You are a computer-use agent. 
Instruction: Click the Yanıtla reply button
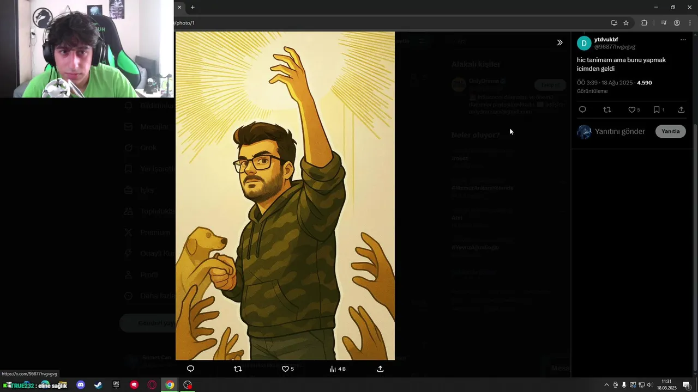pos(670,131)
